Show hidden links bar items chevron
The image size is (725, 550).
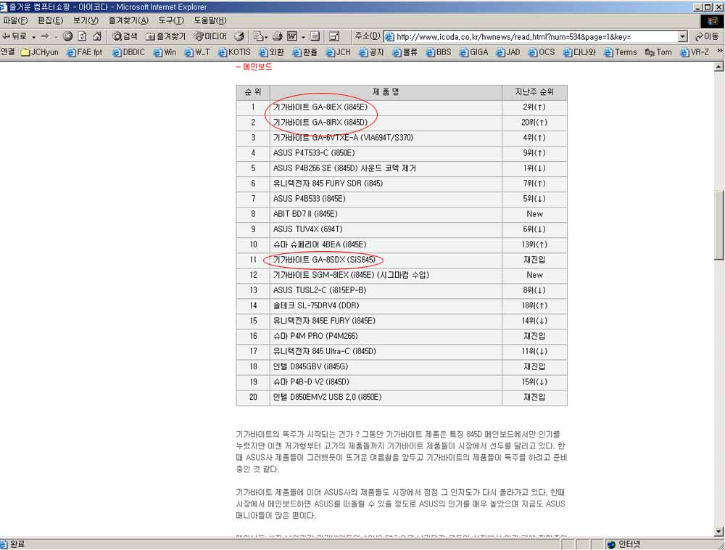coord(719,52)
